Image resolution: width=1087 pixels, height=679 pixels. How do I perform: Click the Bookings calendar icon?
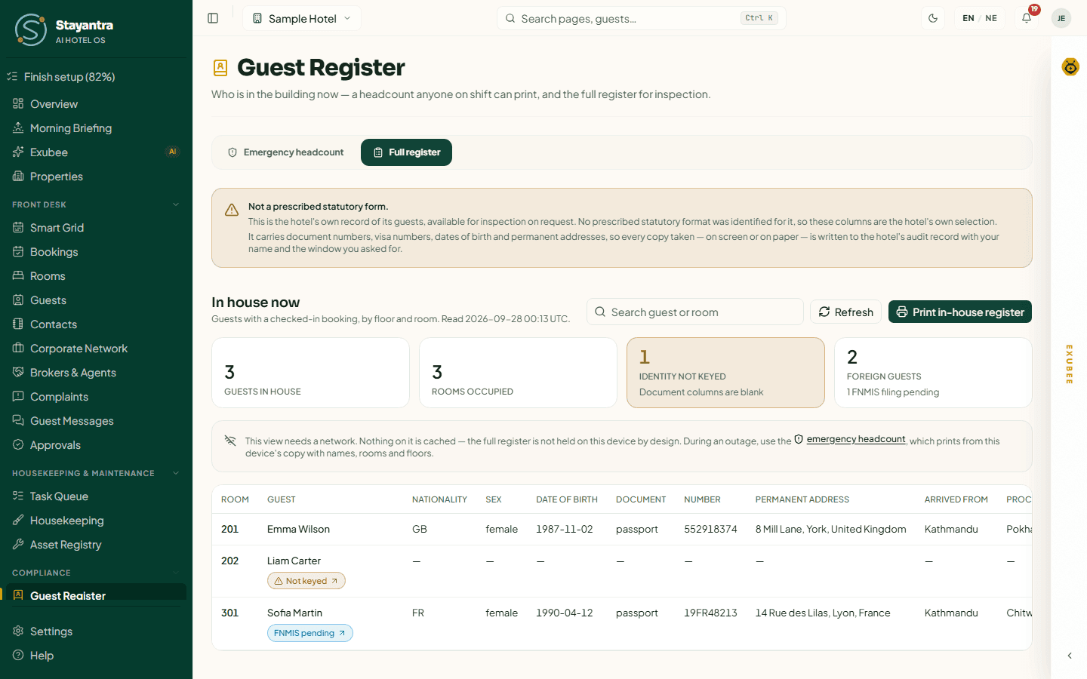click(18, 252)
